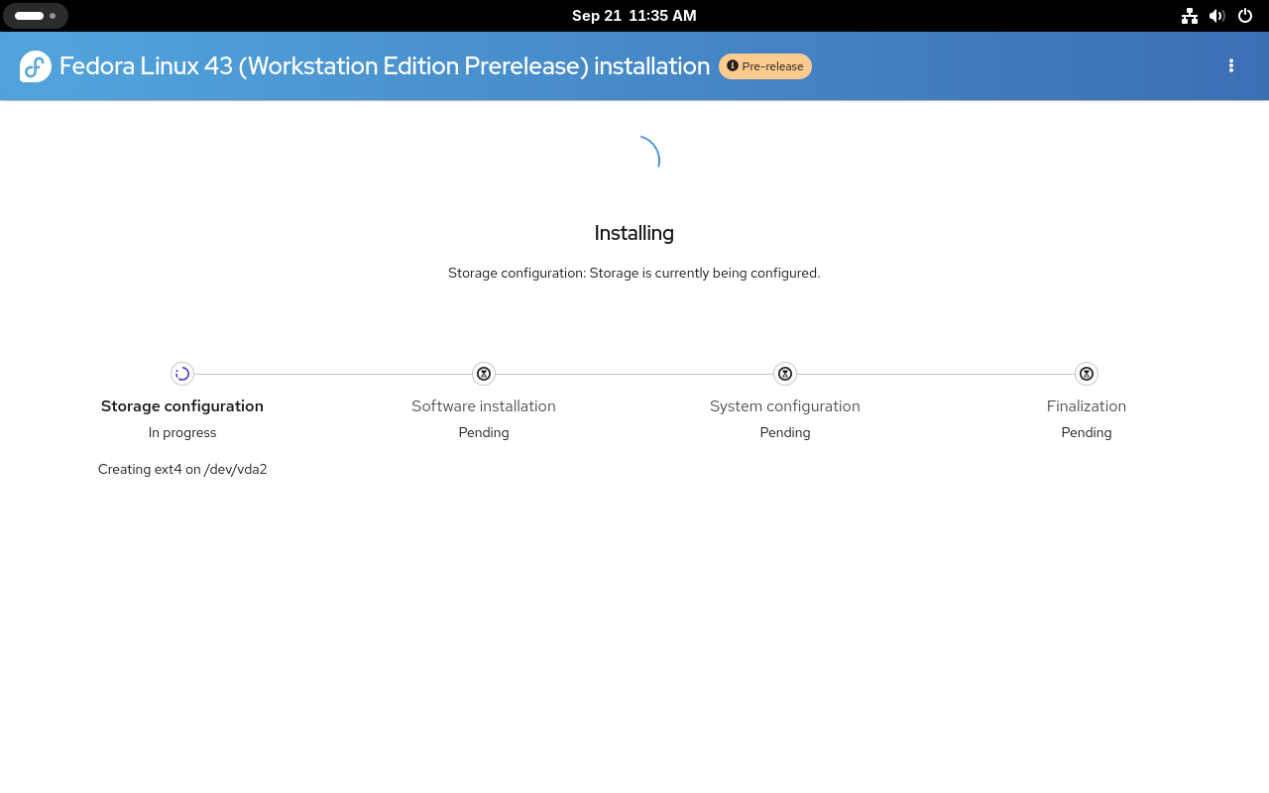Open the network status icon in top bar
Image resolution: width=1269 pixels, height=793 pixels.
1190,16
